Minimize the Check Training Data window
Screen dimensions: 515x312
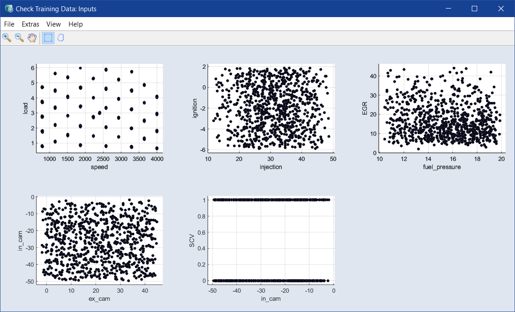(448, 9)
